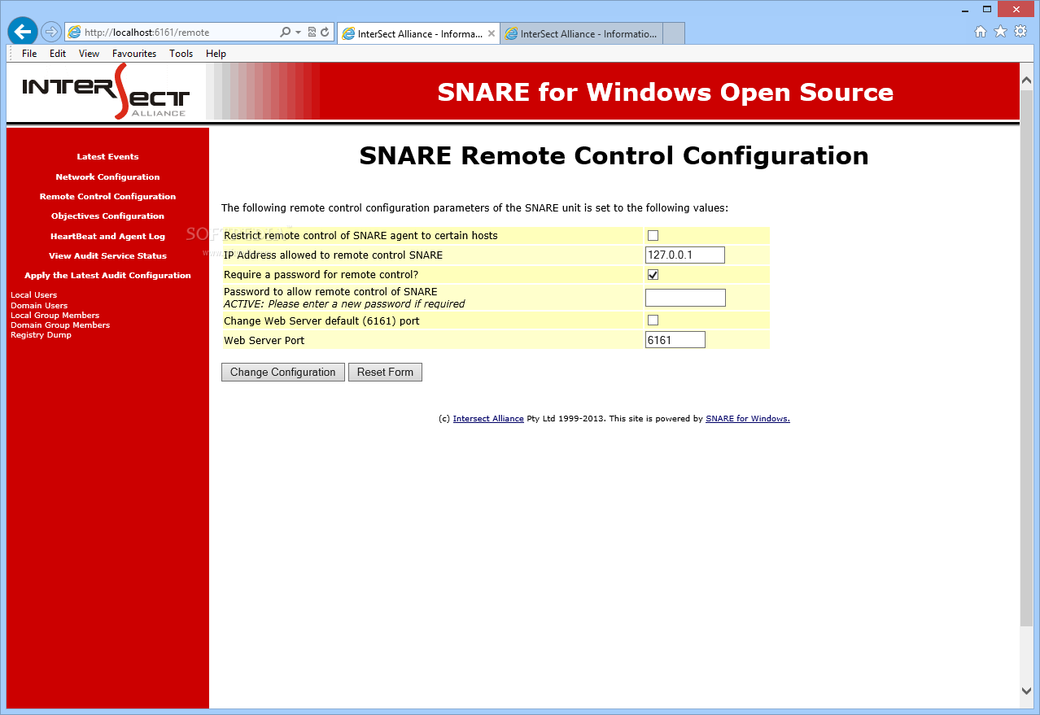Click the IP address allowed field

click(684, 255)
